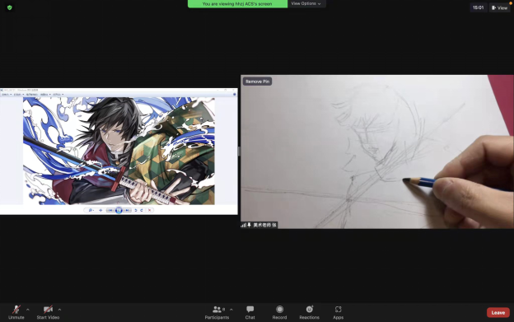Start Video in the meeting toolbar

48,312
